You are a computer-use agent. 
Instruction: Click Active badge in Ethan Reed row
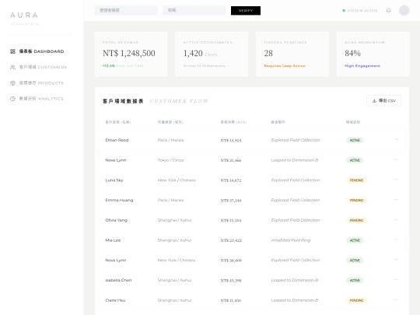(355, 140)
